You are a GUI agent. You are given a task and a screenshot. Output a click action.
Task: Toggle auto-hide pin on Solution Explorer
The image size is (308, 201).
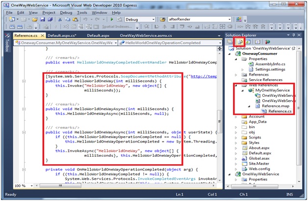294,35
